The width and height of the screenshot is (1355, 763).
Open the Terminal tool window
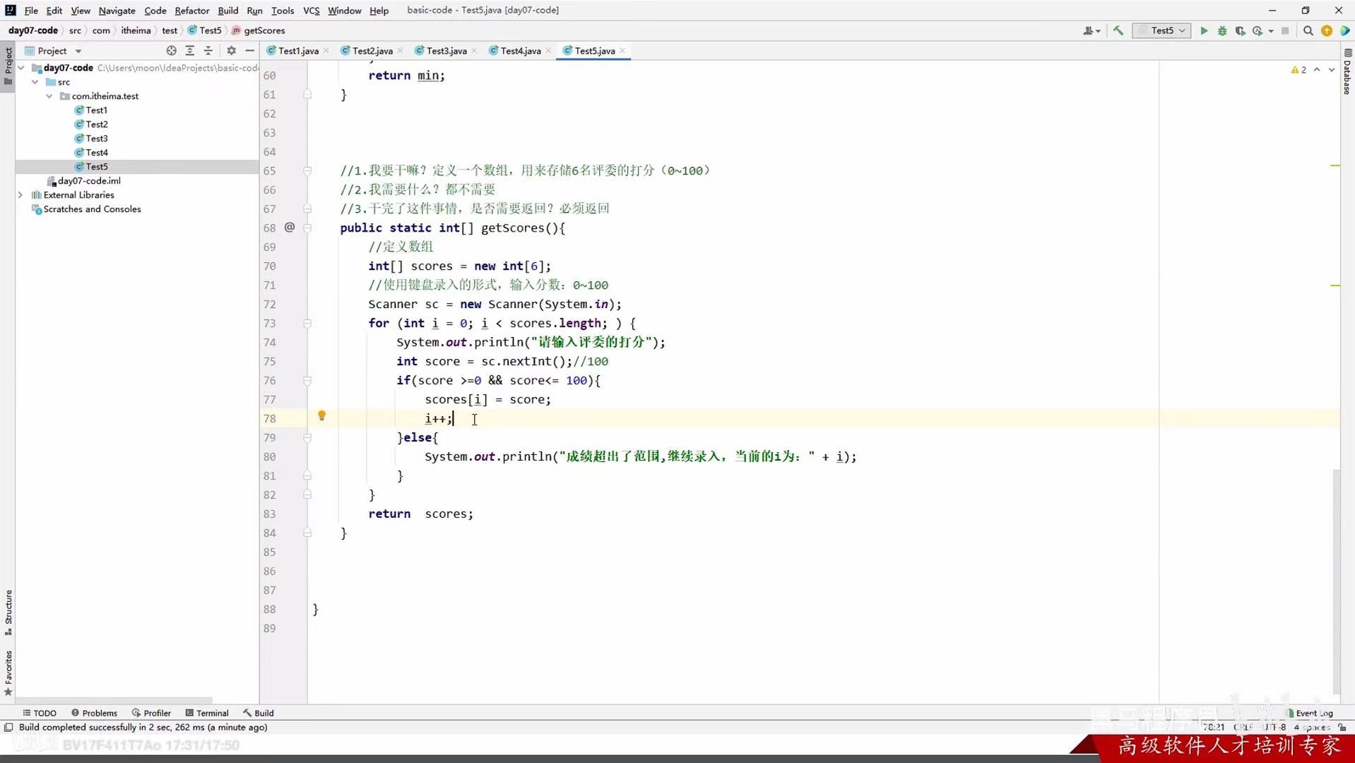coord(207,713)
